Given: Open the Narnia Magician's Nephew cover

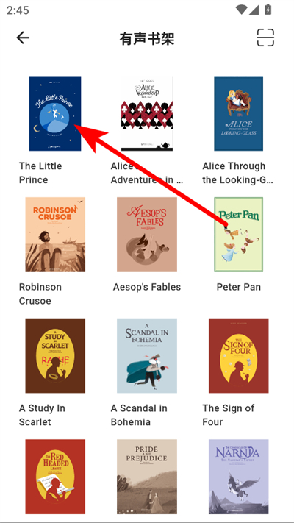Looking at the screenshot, I should pos(238,477).
